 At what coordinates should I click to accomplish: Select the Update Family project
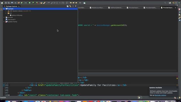coord(11,22)
